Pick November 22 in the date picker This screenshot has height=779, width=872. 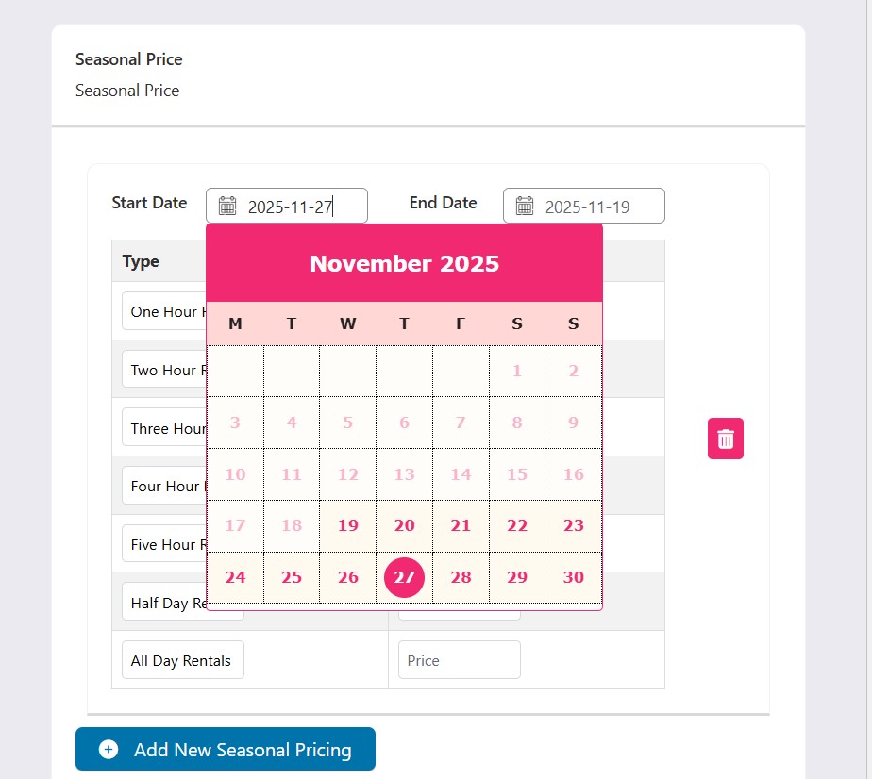(x=516, y=525)
